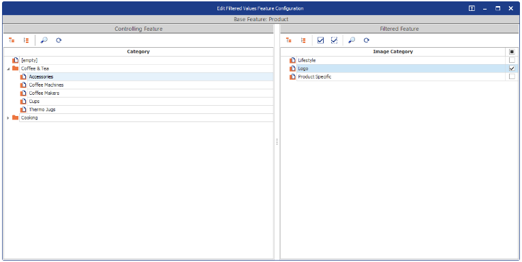Screen dimensions: 522x262
Task: Collapse the Coffee & Tea node
Action: 8,69
